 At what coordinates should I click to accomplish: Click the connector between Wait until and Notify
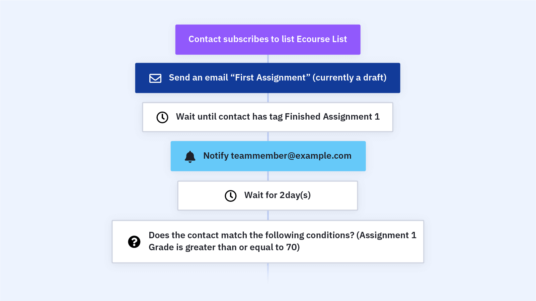point(268,137)
